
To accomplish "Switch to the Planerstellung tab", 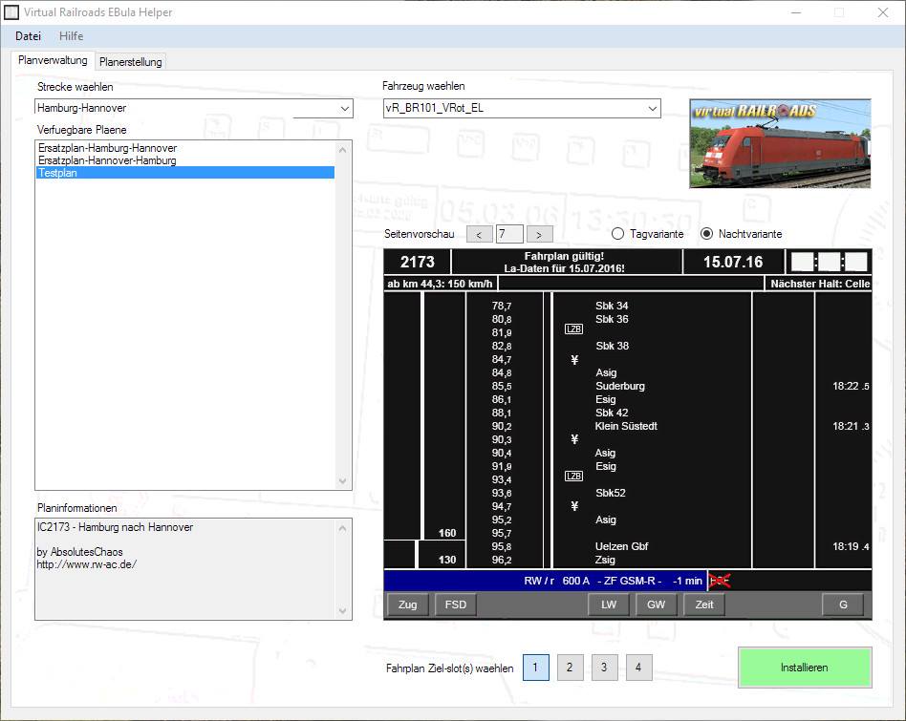I will point(131,62).
